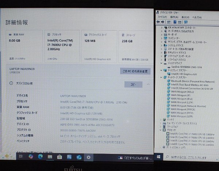Click Windows Start button on right screen
Viewport: 219px width, 171px height.
(x=158, y=157)
